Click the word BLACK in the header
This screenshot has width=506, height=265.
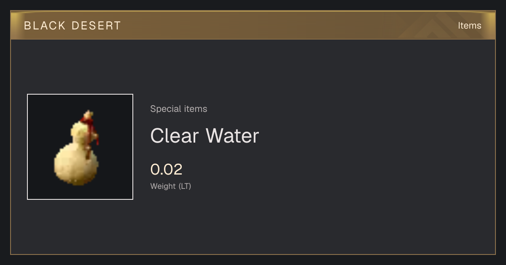(45, 26)
